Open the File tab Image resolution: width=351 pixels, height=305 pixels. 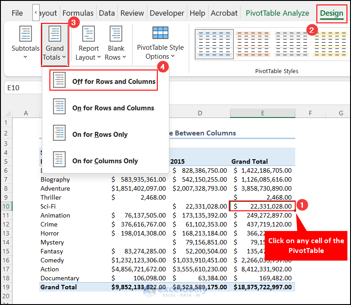(17, 13)
